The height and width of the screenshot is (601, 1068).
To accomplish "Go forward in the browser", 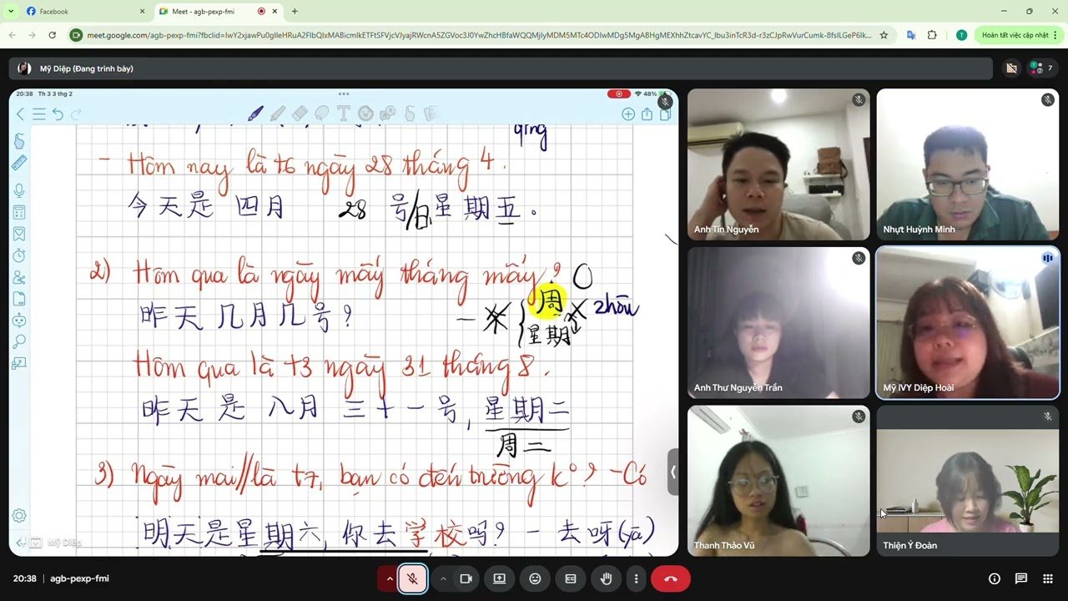I will [x=32, y=35].
